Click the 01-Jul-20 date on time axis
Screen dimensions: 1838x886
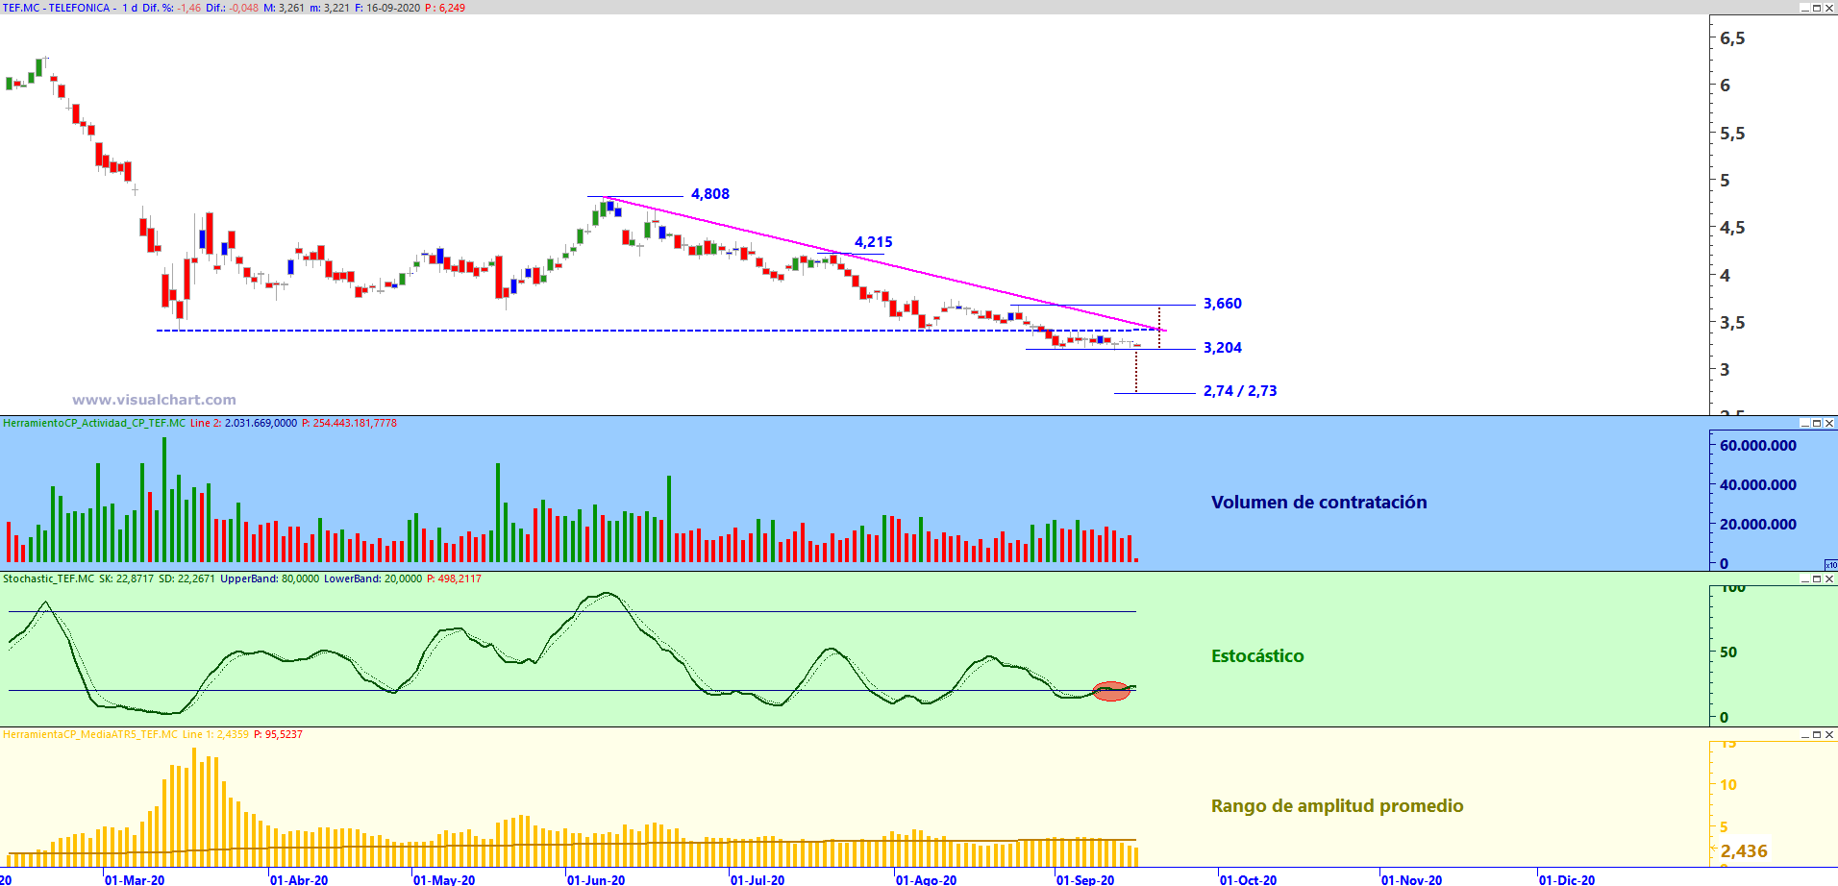point(758,879)
